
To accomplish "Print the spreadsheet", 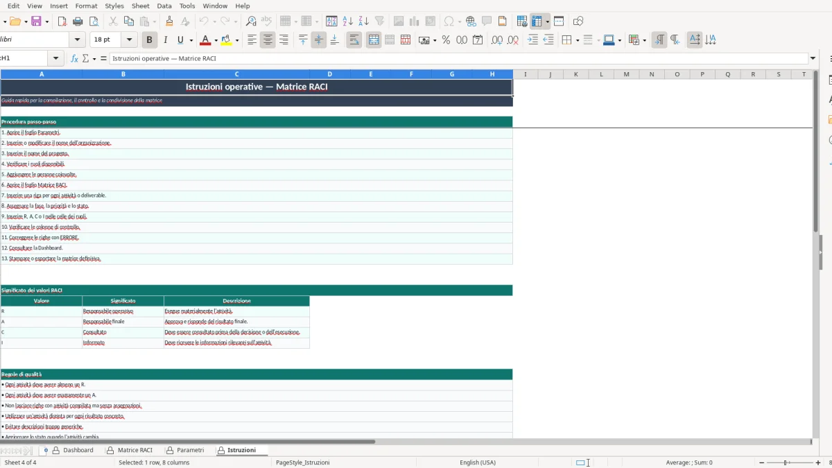I will tap(78, 21).
